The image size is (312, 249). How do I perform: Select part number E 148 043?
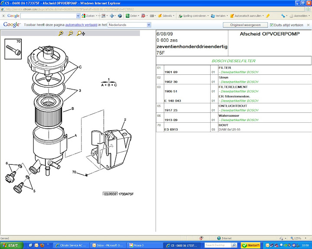[x=173, y=101]
